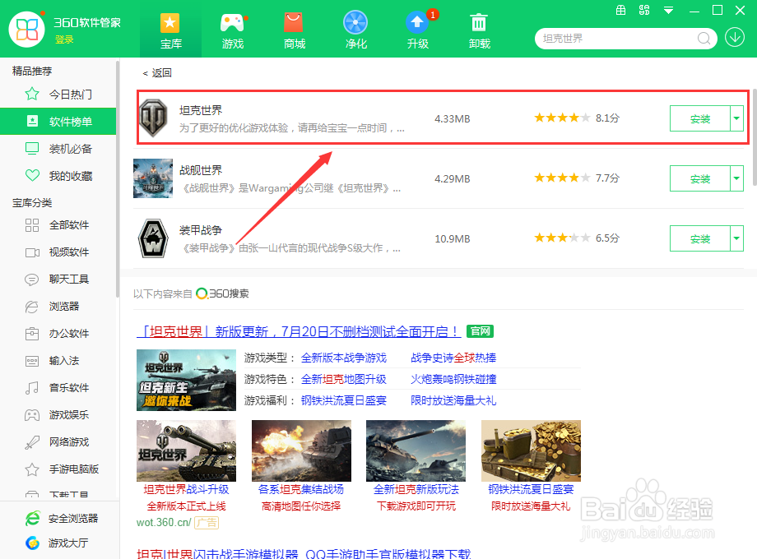Expand install options for 装甲战争
The width and height of the screenshot is (757, 559).
tap(736, 238)
